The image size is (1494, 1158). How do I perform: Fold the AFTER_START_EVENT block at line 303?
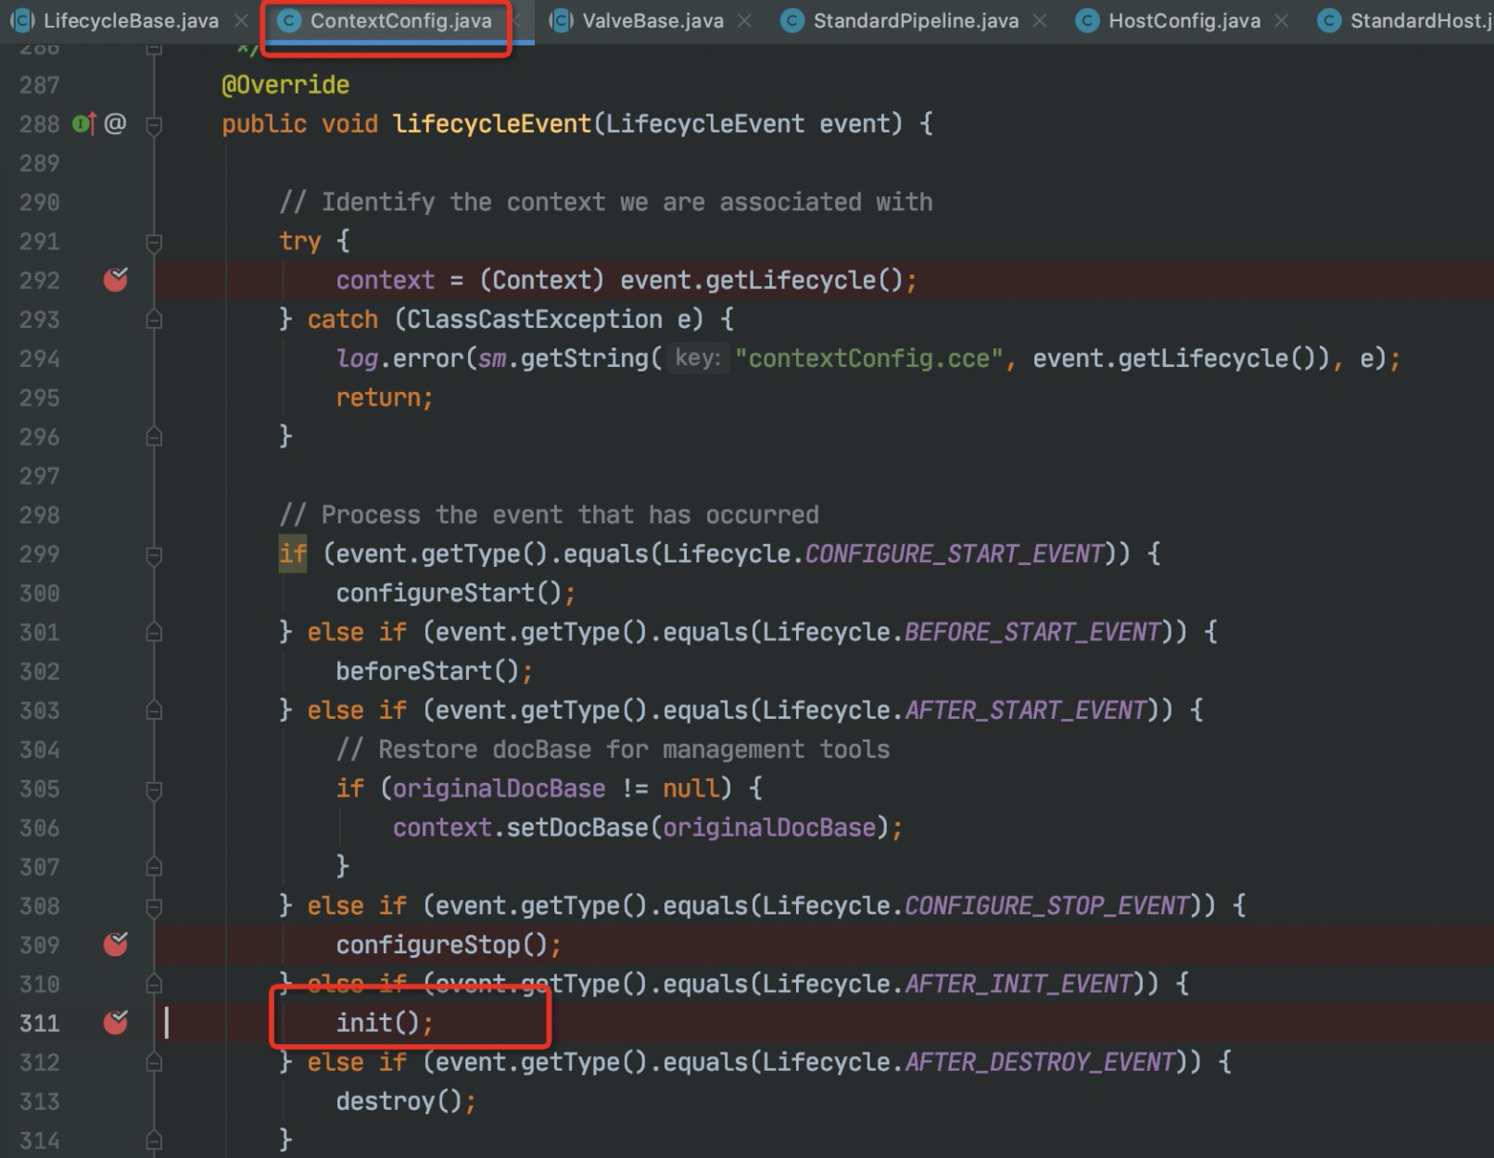155,711
